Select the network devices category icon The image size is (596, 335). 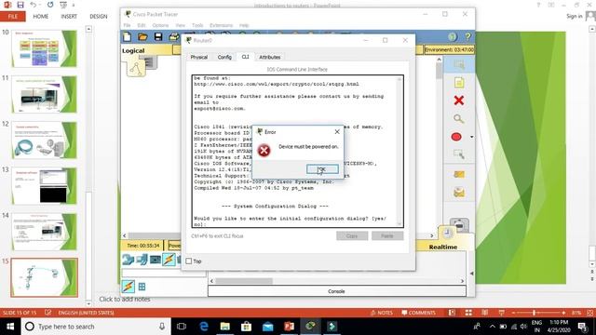[x=128, y=260]
